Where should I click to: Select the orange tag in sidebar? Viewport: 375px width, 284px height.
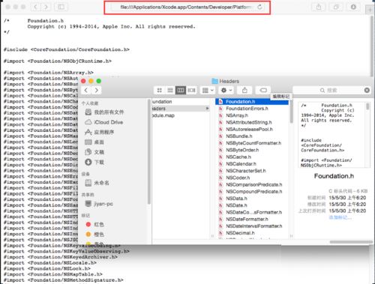(94, 235)
